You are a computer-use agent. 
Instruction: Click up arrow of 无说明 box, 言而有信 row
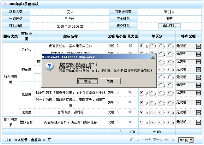click(198, 111)
